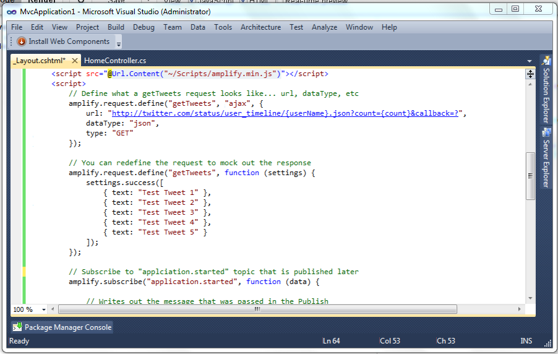Click the Col 53 status bar entry
This screenshot has width=558, height=354.
[390, 341]
